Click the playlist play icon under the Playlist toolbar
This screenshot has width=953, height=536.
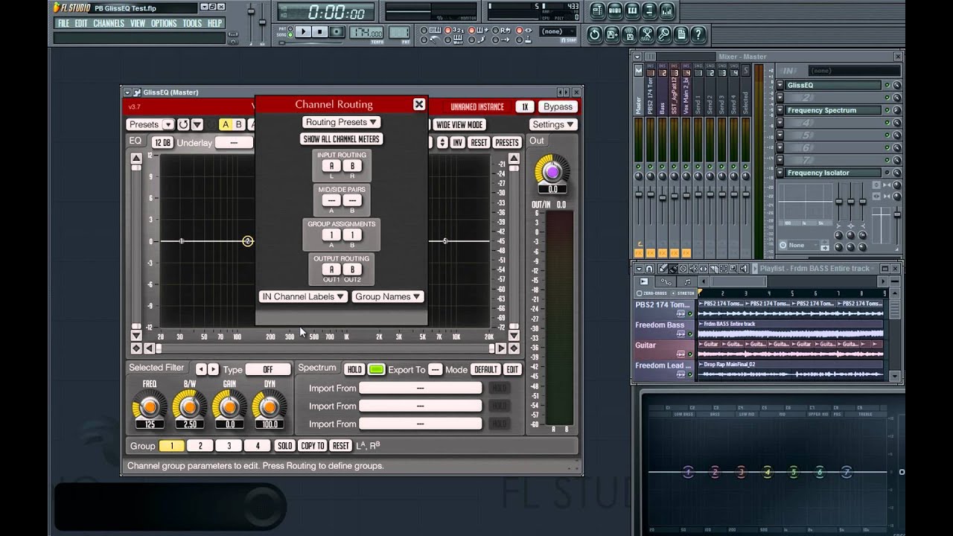tap(644, 281)
